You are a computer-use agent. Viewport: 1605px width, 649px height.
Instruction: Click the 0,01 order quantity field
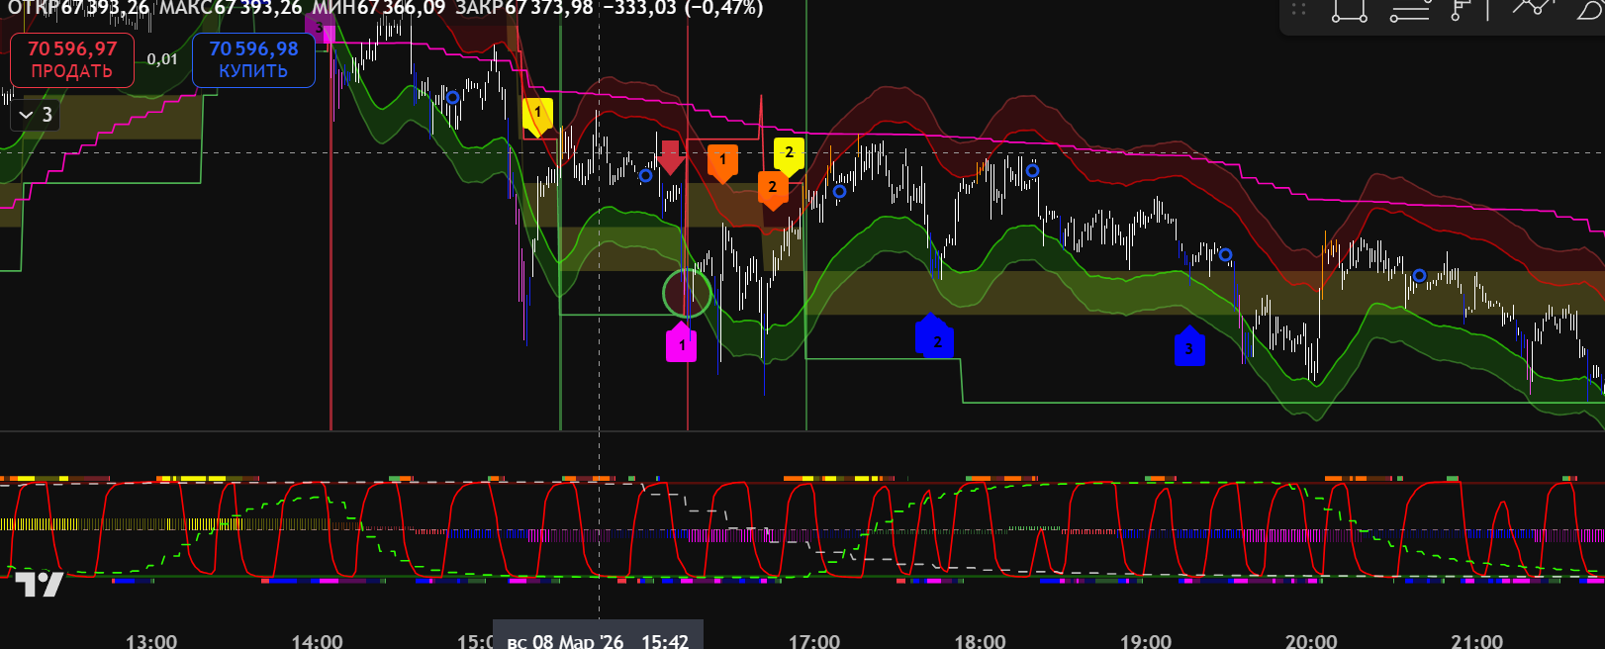pyautogui.click(x=162, y=59)
